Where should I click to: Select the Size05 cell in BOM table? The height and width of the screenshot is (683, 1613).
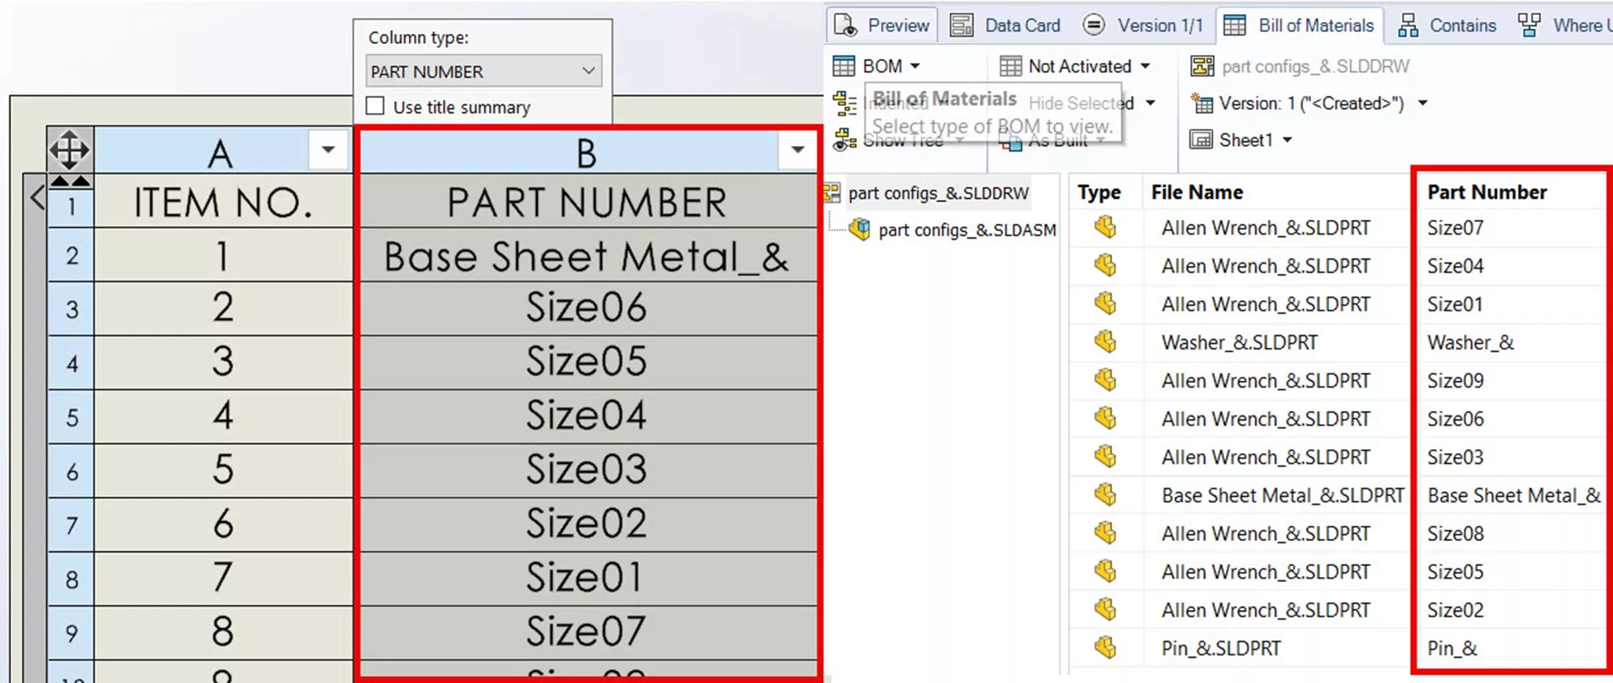tap(586, 362)
